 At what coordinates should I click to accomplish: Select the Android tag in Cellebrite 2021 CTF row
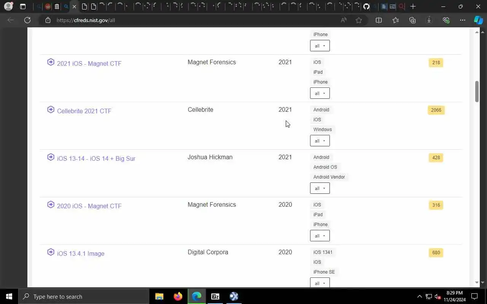click(x=321, y=110)
